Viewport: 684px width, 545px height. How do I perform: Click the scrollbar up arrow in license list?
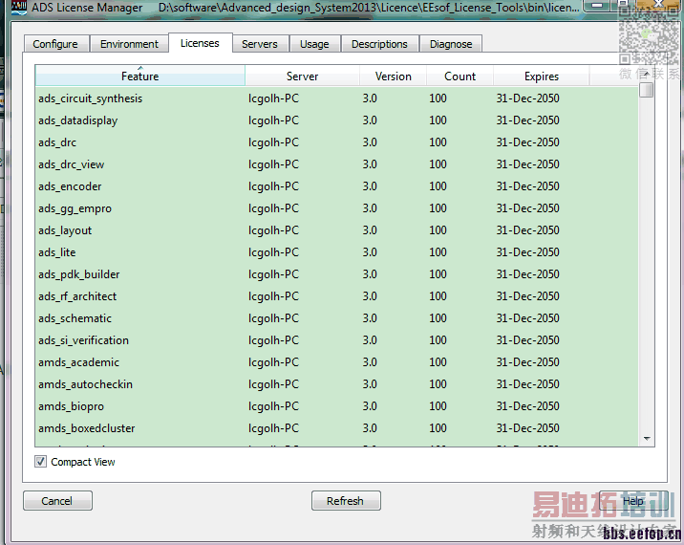(x=647, y=72)
